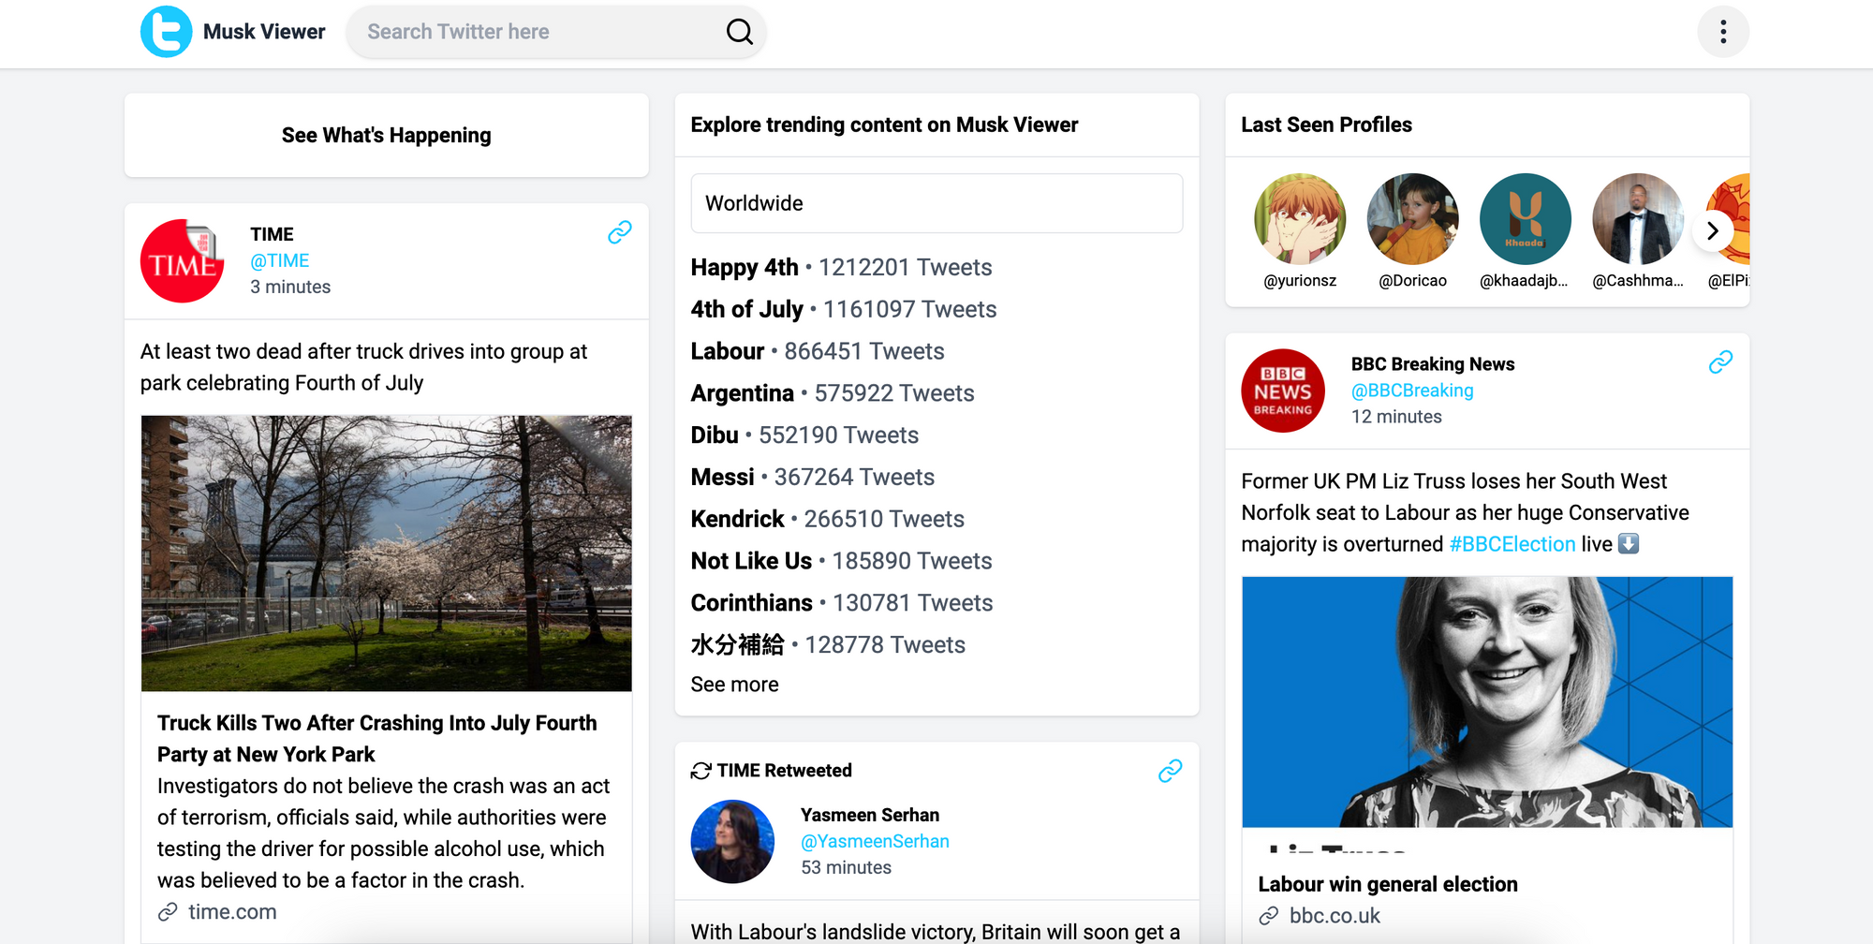Click link icon next to time.com

pos(168,912)
